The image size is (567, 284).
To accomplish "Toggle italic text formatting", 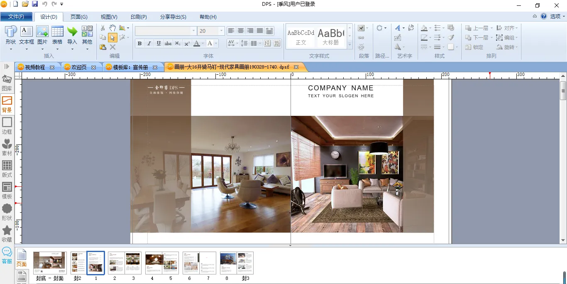I will coord(149,44).
